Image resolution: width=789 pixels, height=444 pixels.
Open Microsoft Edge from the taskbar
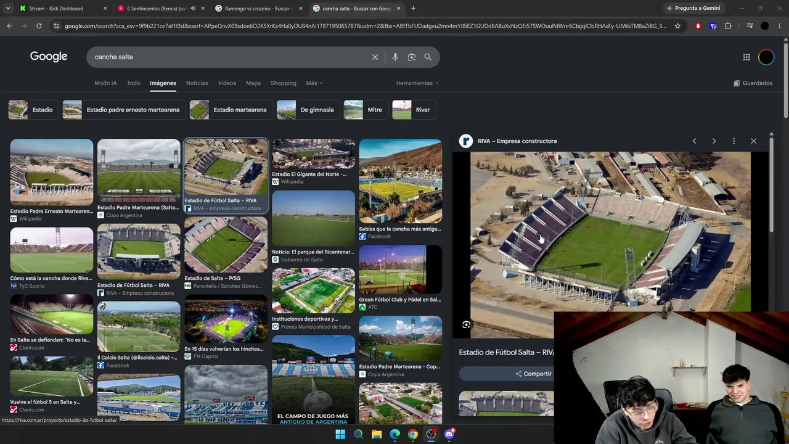coord(394,434)
